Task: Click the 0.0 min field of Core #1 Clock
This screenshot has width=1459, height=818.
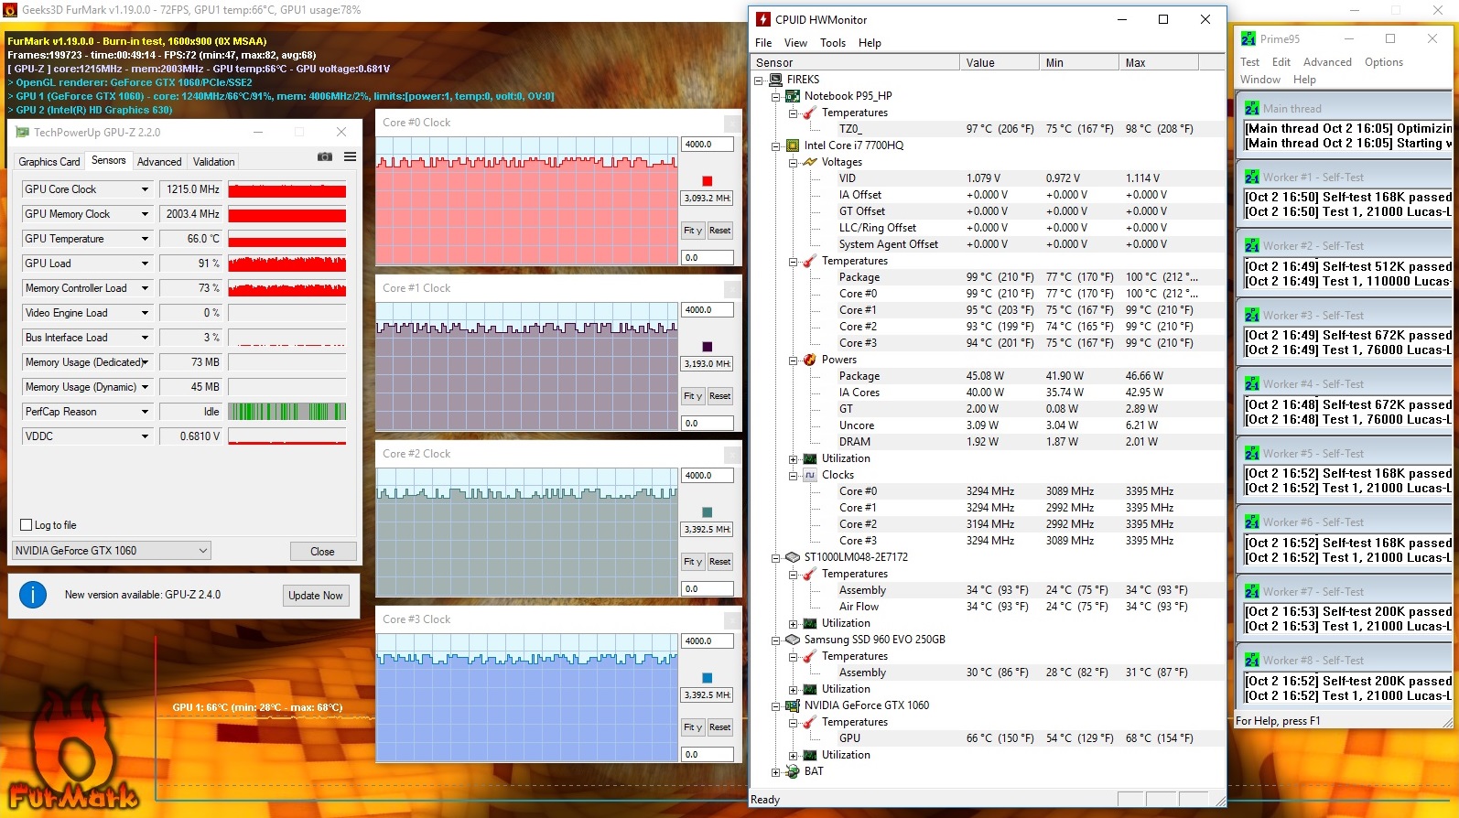Action: (x=708, y=424)
